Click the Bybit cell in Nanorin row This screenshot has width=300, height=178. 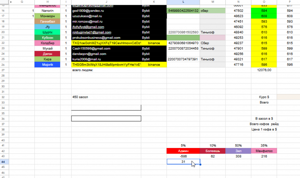(x=154, y=11)
